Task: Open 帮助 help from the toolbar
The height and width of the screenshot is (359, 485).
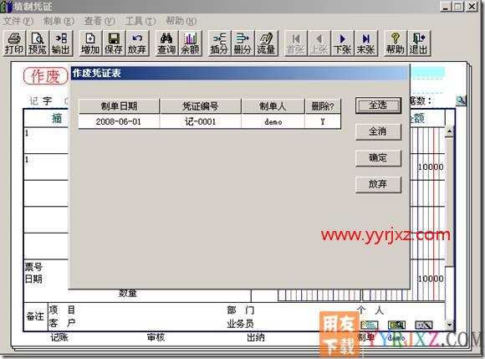Action: [x=396, y=44]
